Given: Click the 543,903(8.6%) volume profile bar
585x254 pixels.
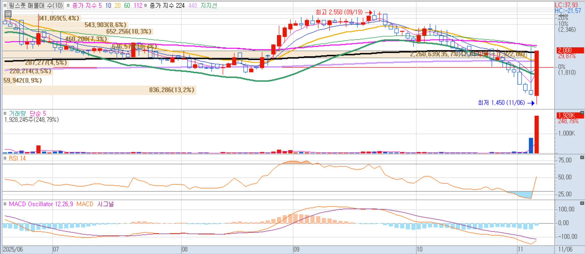Looking at the screenshot, I should pyautogui.click(x=65, y=25).
